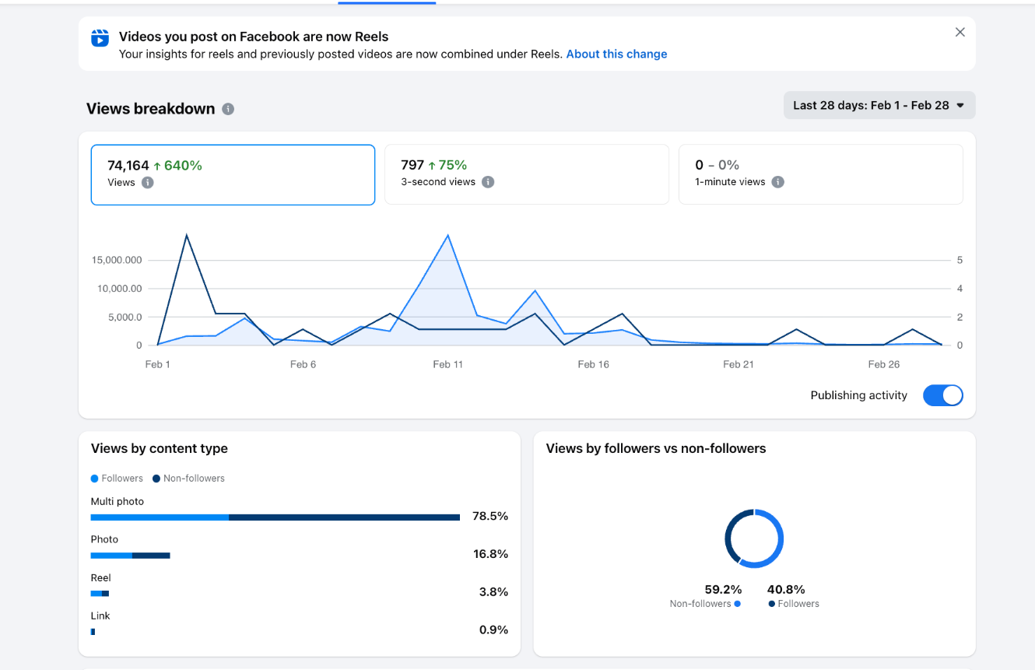Open the About this change link

(x=616, y=54)
